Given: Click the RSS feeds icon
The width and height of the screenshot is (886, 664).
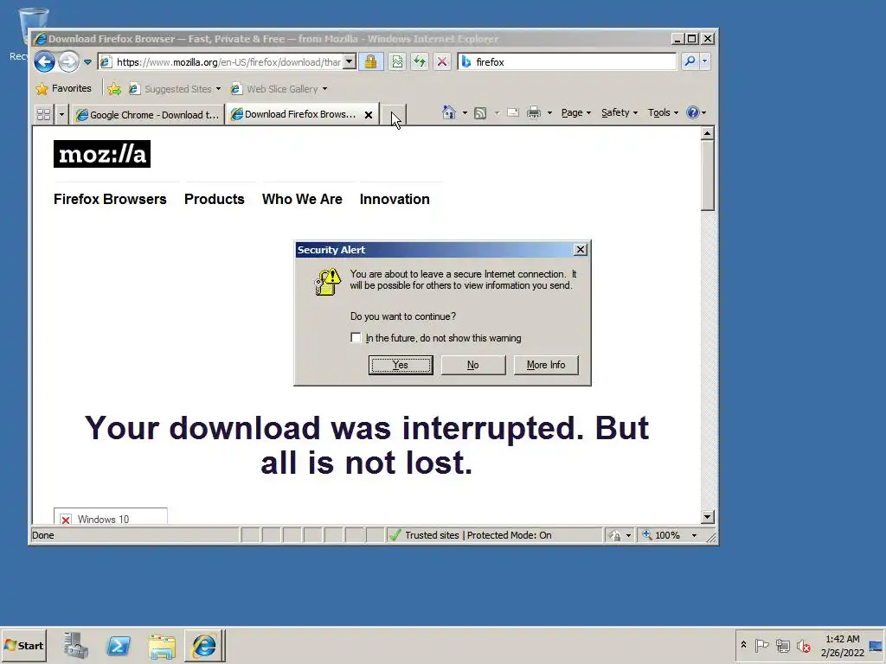Looking at the screenshot, I should pyautogui.click(x=480, y=113).
